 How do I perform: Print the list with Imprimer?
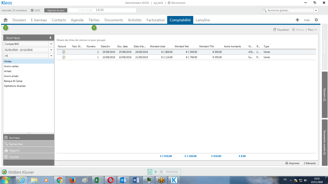click(x=292, y=163)
